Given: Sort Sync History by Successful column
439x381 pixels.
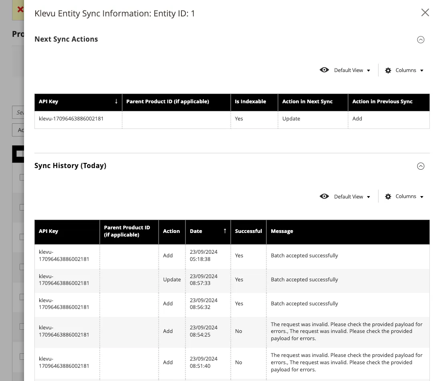Looking at the screenshot, I should 248,231.
